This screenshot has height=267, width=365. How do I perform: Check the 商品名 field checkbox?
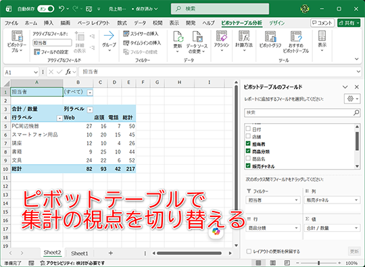(248, 158)
